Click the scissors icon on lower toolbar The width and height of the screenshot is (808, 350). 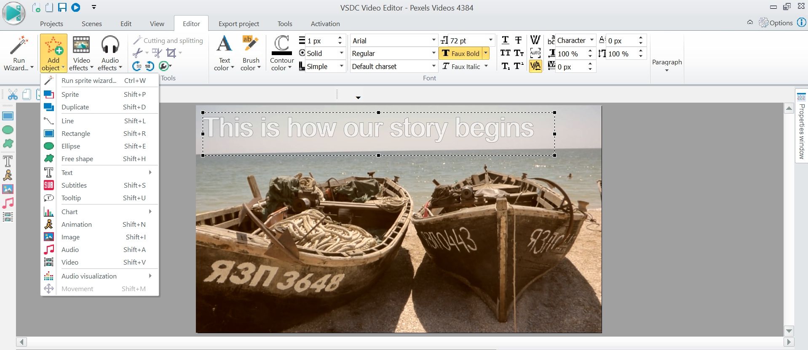point(13,95)
